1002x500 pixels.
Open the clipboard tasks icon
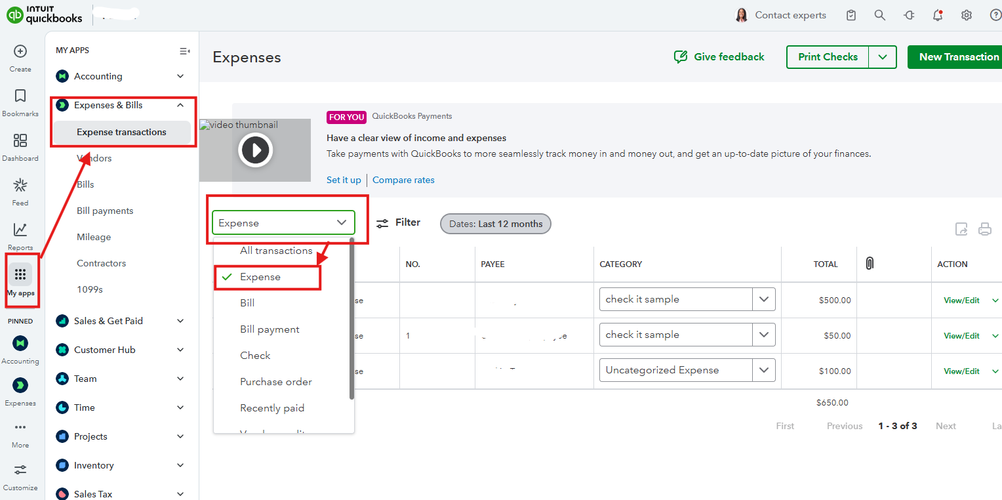(x=851, y=15)
